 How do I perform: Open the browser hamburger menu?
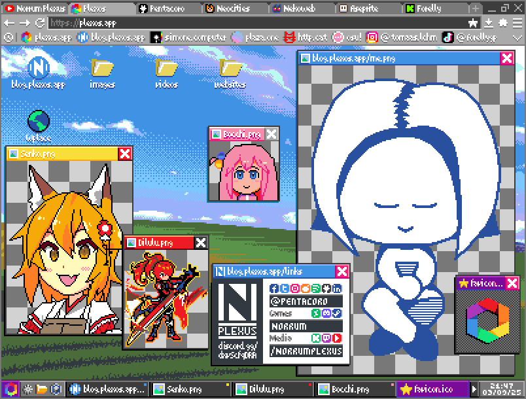click(518, 23)
